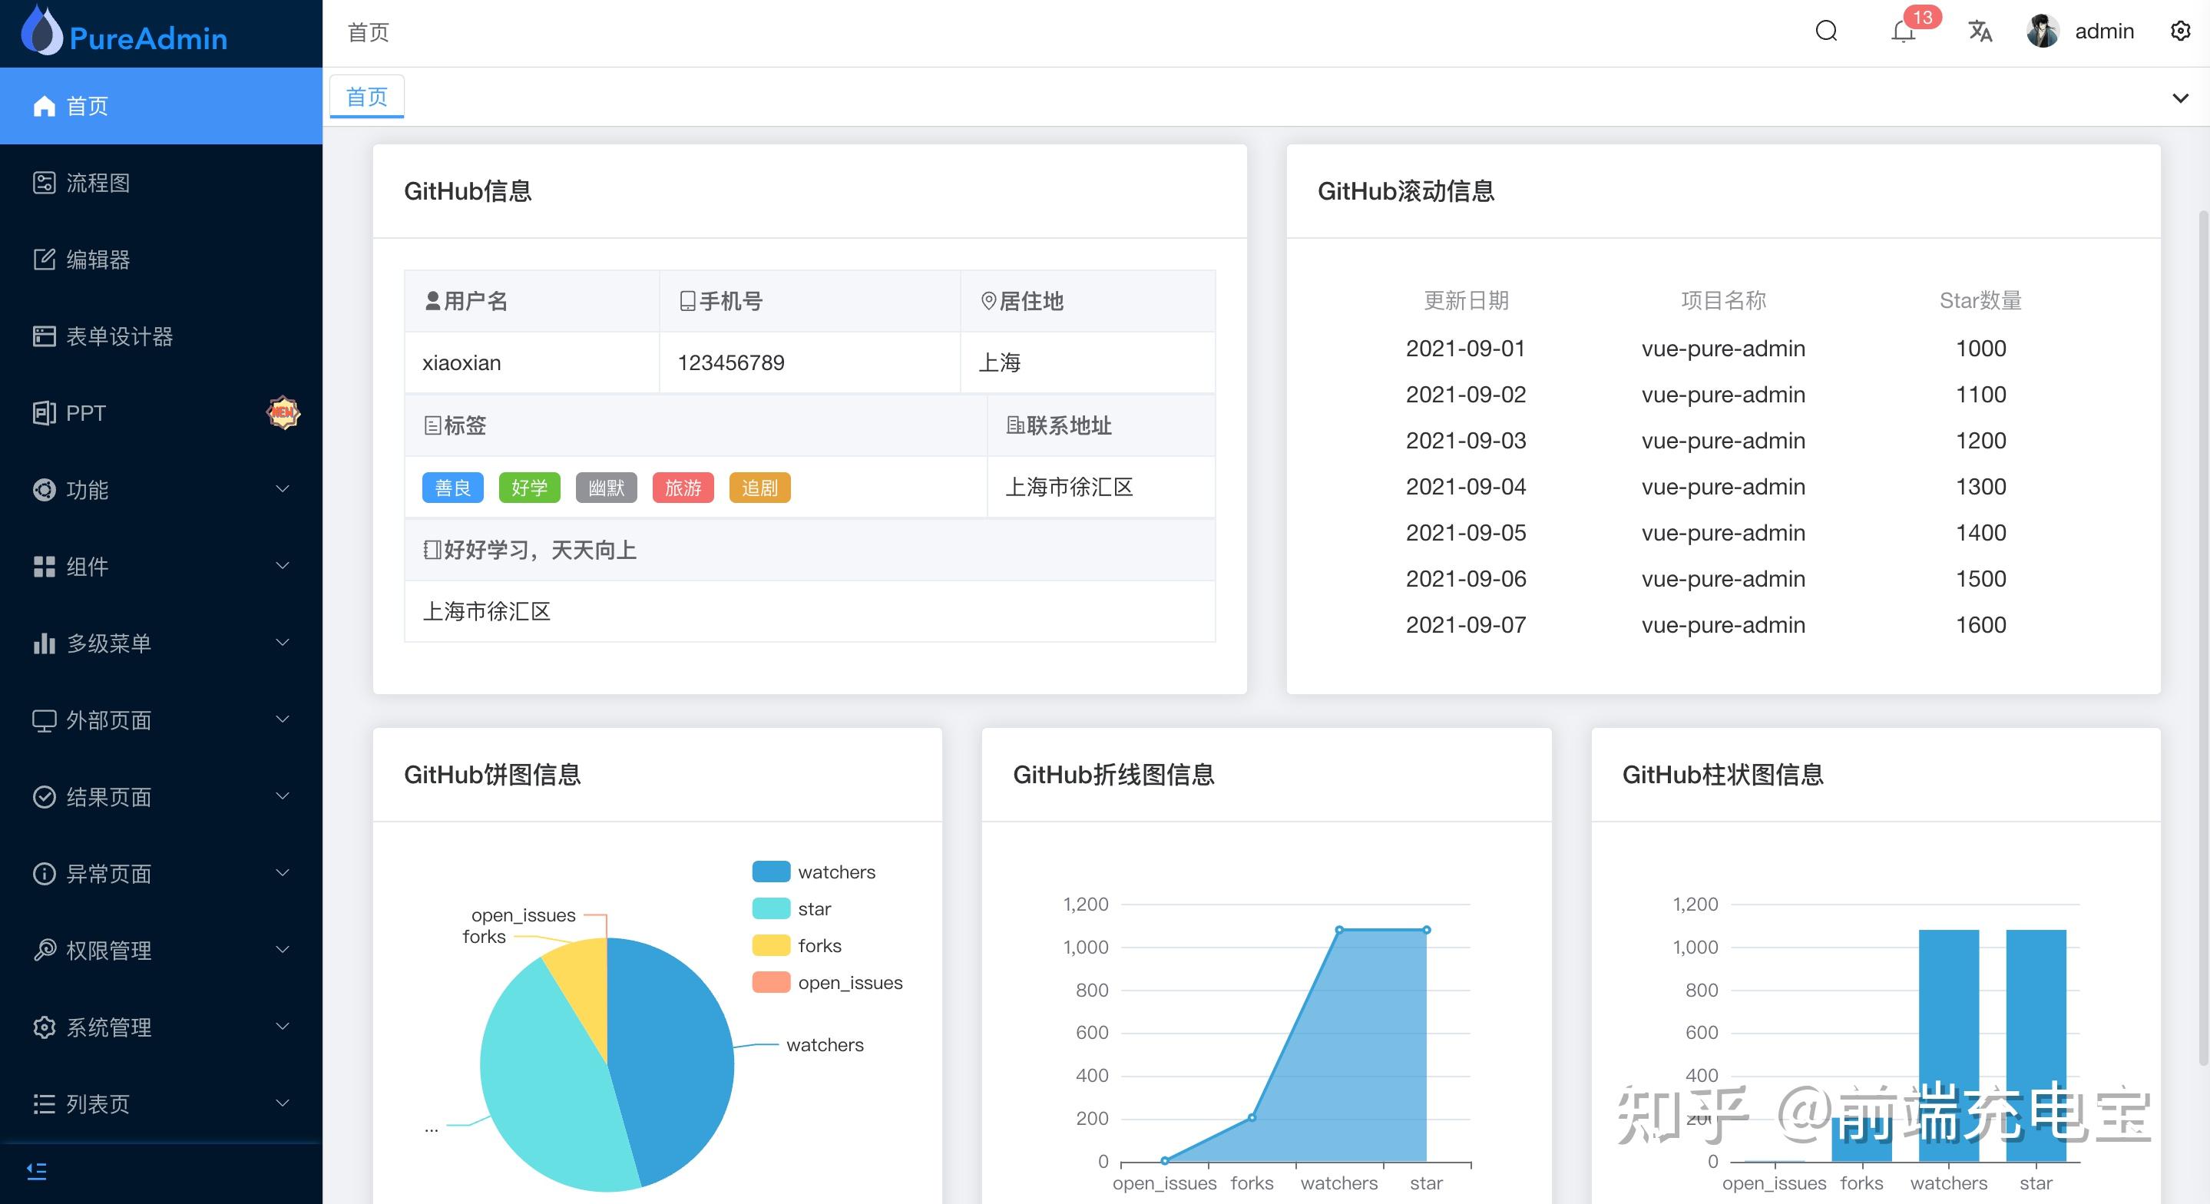Open the search icon in header
The height and width of the screenshot is (1204, 2210).
[x=1827, y=31]
